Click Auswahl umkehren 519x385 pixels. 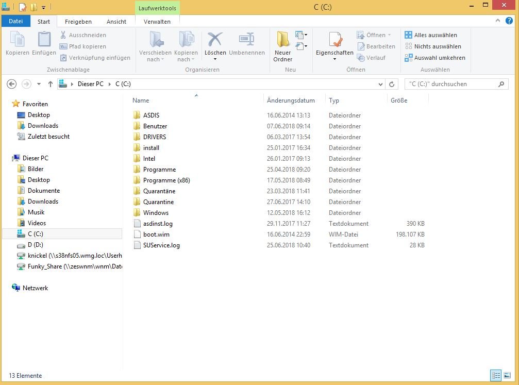click(x=435, y=58)
